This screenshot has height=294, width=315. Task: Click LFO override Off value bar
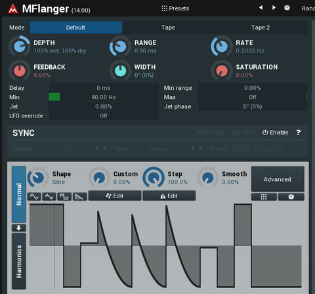pos(104,115)
